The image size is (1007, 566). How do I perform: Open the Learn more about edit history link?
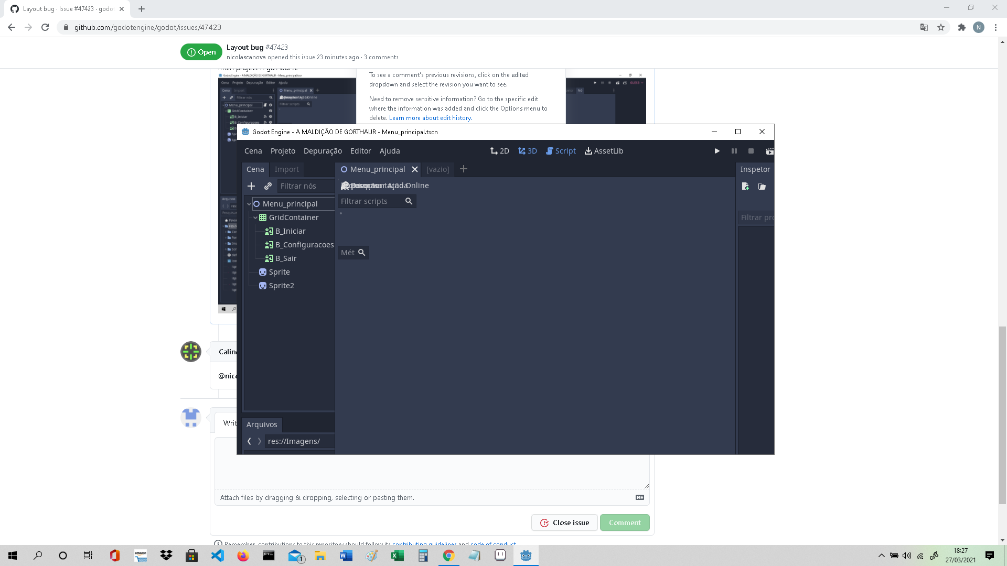[430, 118]
